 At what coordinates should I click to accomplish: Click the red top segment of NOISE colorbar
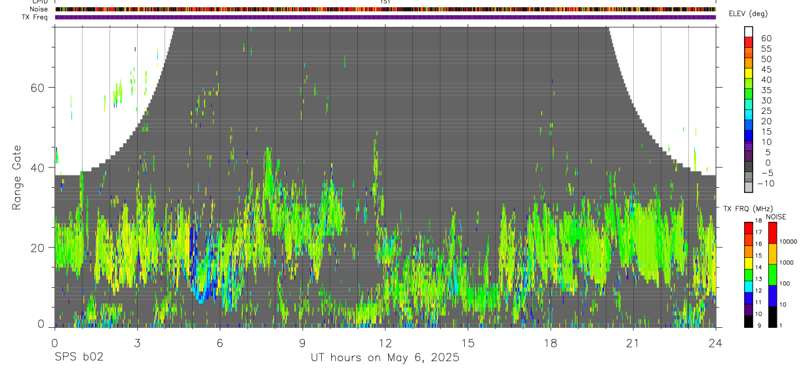tap(772, 232)
